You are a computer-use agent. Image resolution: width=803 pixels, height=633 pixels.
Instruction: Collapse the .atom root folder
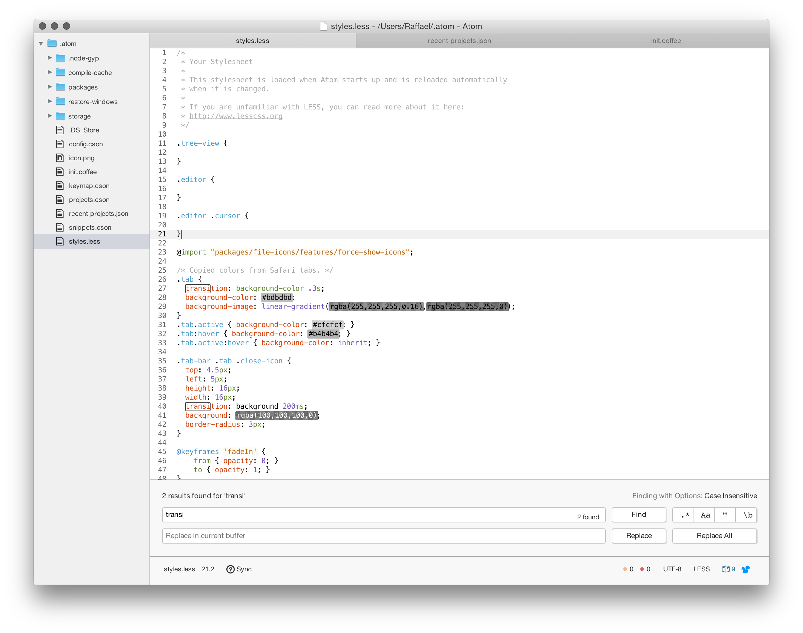point(41,44)
